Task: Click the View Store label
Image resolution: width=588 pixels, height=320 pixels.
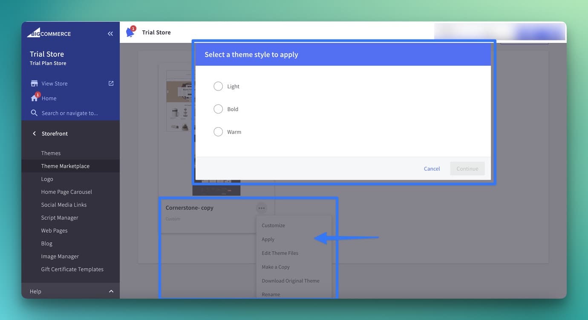Action: point(55,84)
